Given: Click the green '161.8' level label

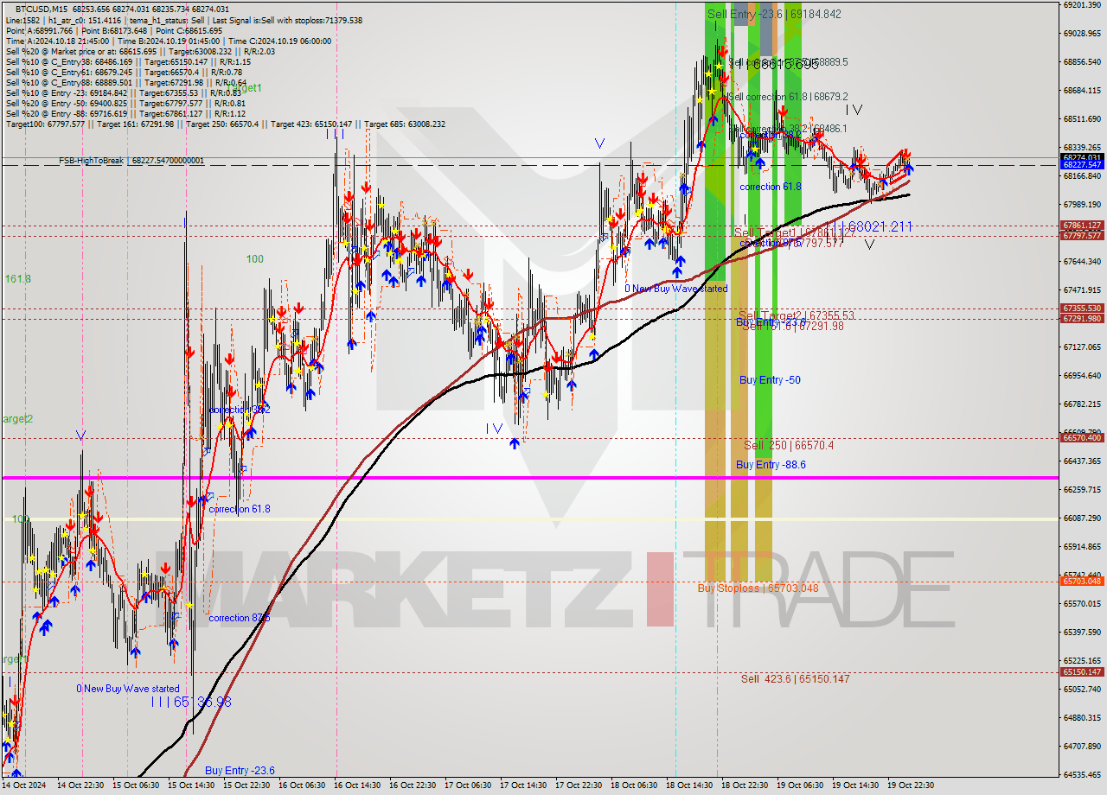Looking at the screenshot, I should tap(17, 279).
